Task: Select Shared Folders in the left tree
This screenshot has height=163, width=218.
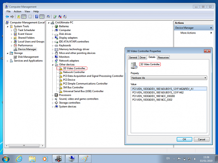Action: pyautogui.click(x=26, y=38)
